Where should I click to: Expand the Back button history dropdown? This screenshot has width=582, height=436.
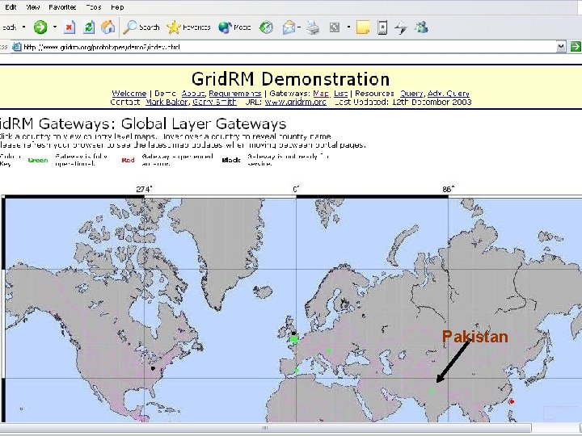coord(23,27)
